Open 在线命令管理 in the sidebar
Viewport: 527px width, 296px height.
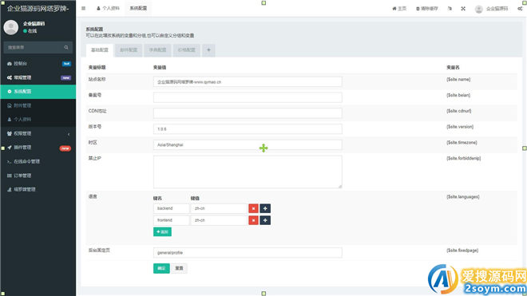38,162
